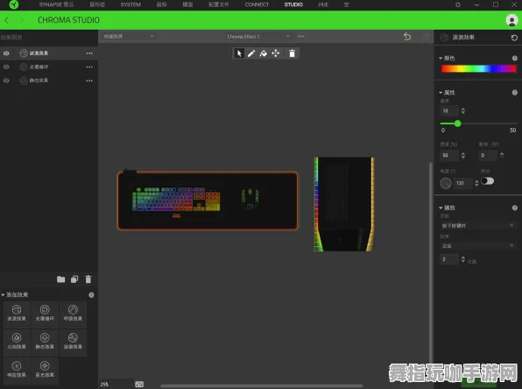Click the trash icon in canvas toolbar
The image size is (522, 389).
pyautogui.click(x=292, y=53)
